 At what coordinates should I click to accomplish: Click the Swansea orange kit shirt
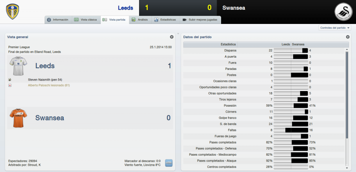click(18, 118)
